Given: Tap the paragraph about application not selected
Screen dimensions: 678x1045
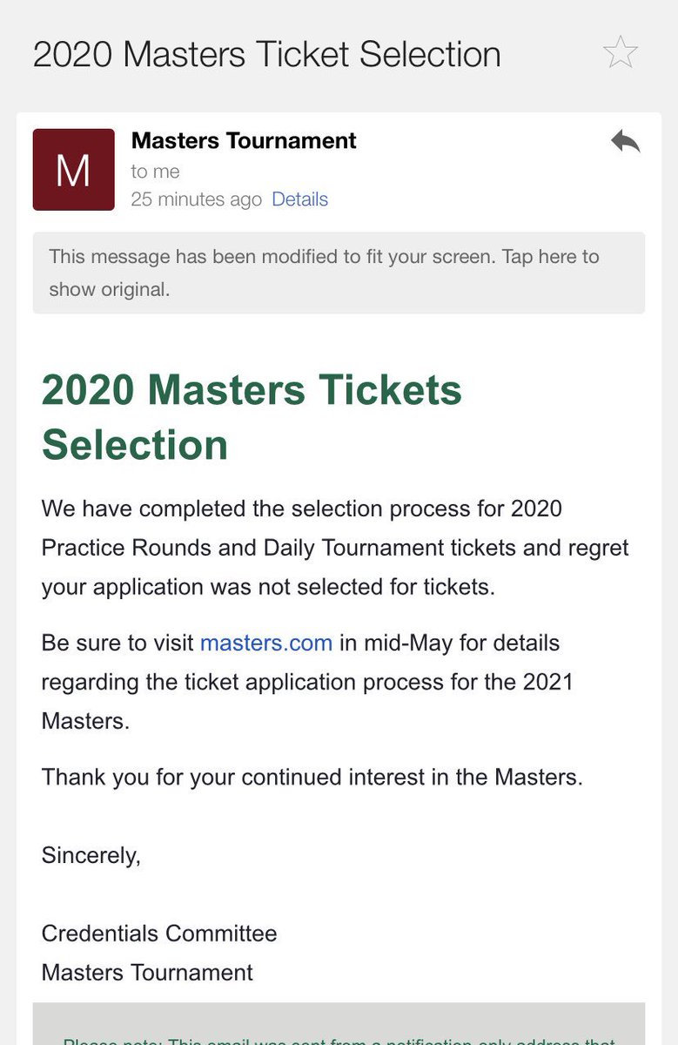Looking at the screenshot, I should [x=335, y=548].
